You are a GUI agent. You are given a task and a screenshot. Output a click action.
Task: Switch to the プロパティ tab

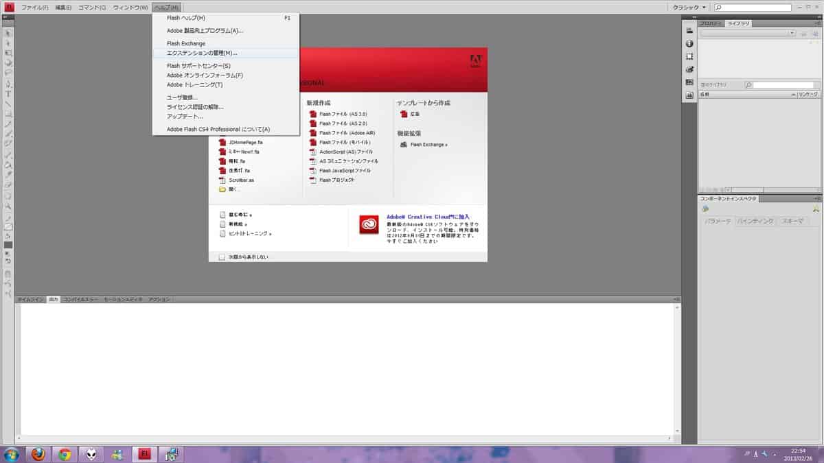(711, 23)
